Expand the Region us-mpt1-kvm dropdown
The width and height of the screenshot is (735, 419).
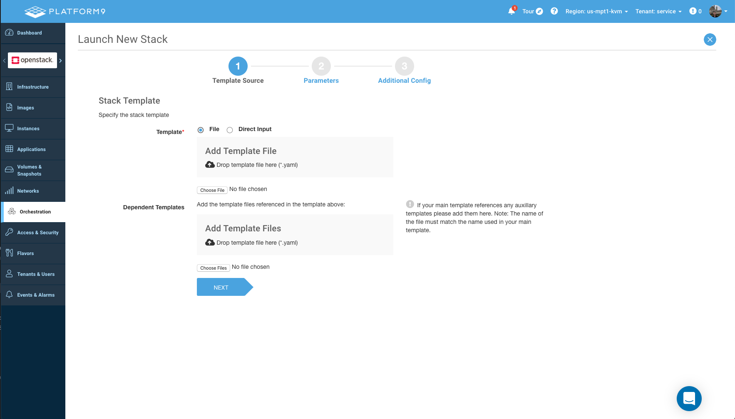click(596, 11)
